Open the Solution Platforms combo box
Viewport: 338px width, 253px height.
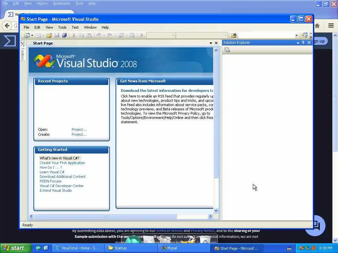202,35
